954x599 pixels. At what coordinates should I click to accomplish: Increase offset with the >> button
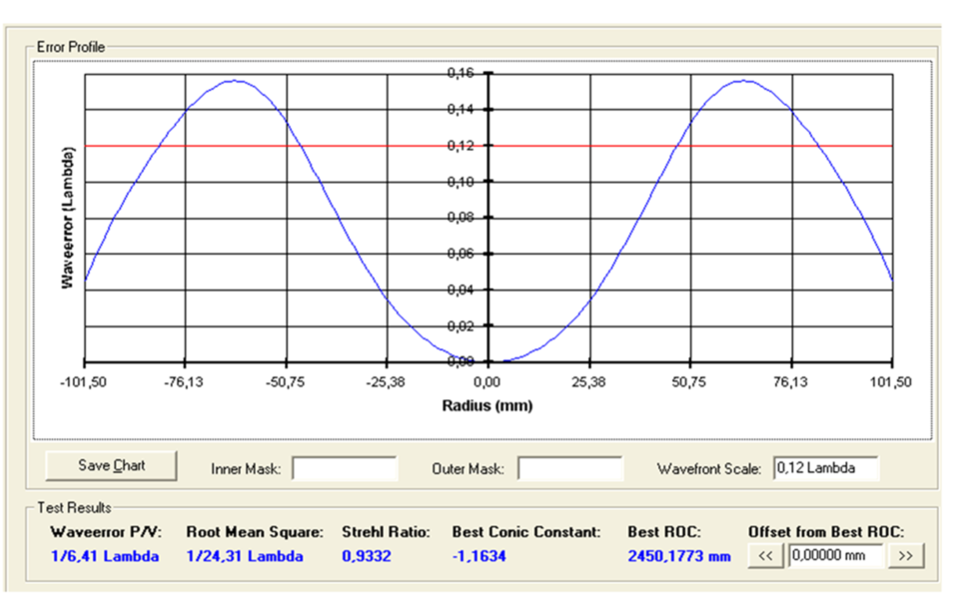coord(905,556)
